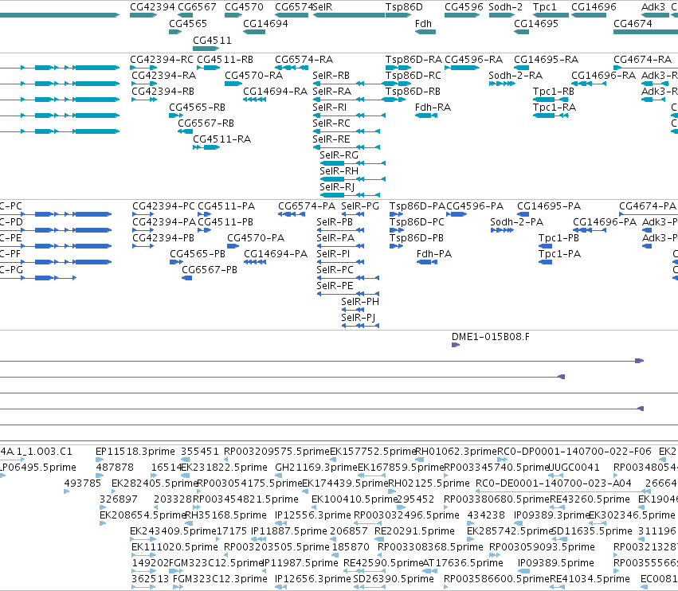This screenshot has width=678, height=591.
Task: Select the Sodh-2-RA transcript label
Action: coord(515,75)
